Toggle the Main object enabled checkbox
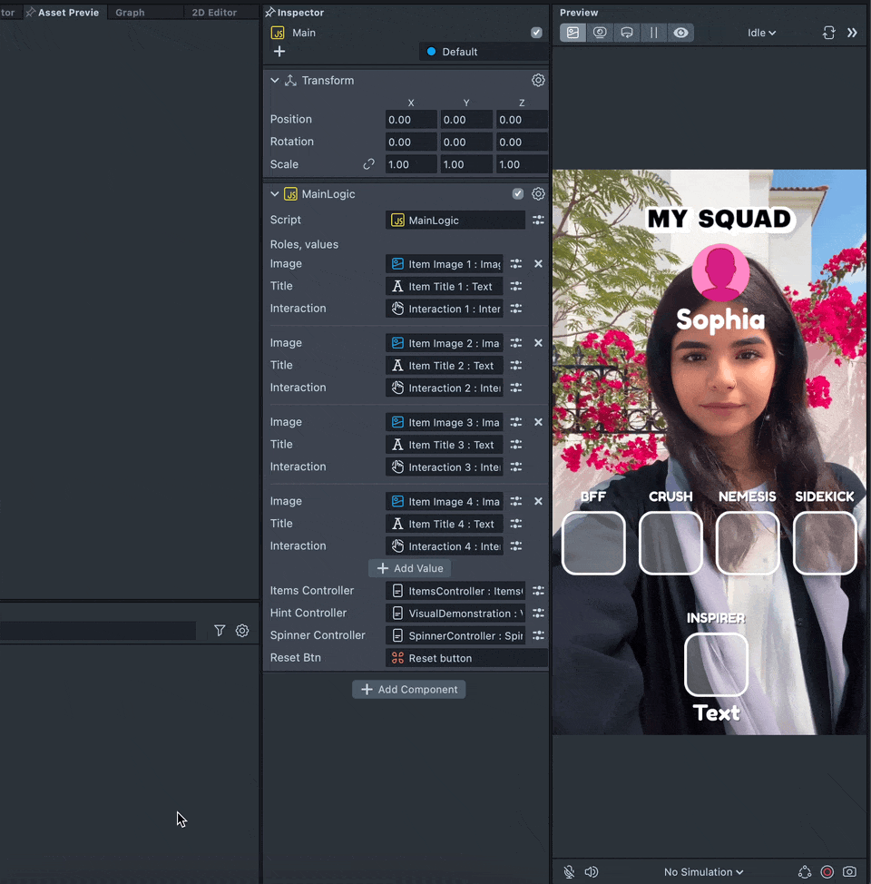 tap(536, 33)
